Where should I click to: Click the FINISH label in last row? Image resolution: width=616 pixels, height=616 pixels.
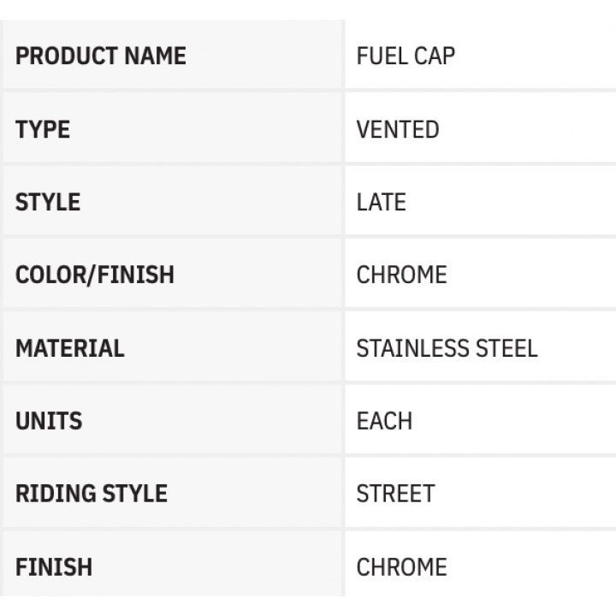pyautogui.click(x=53, y=566)
